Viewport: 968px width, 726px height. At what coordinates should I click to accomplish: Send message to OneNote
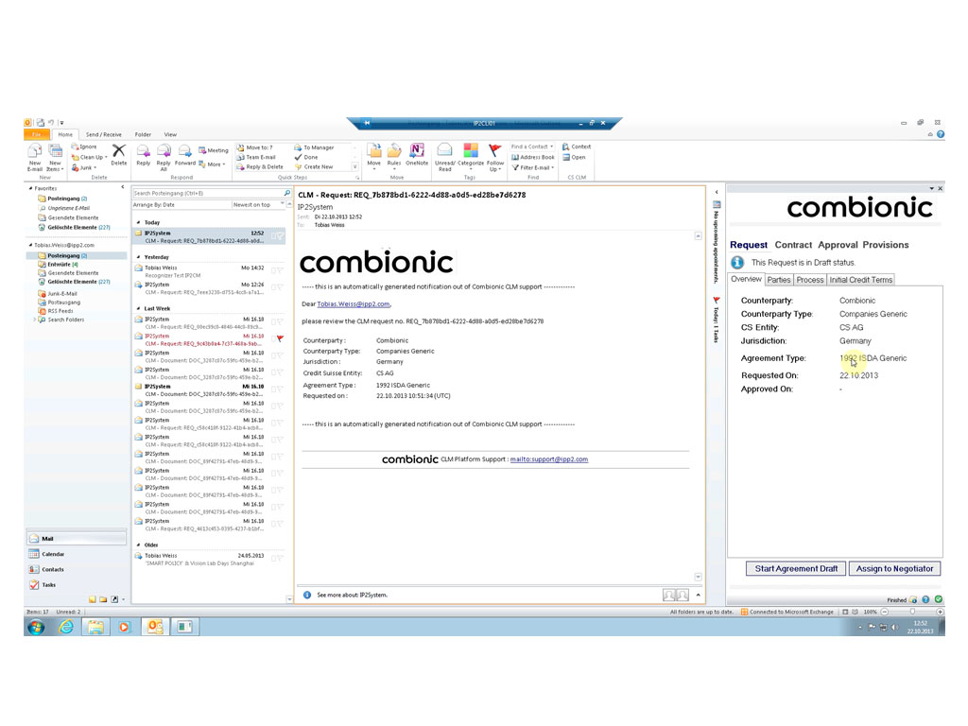click(x=417, y=154)
